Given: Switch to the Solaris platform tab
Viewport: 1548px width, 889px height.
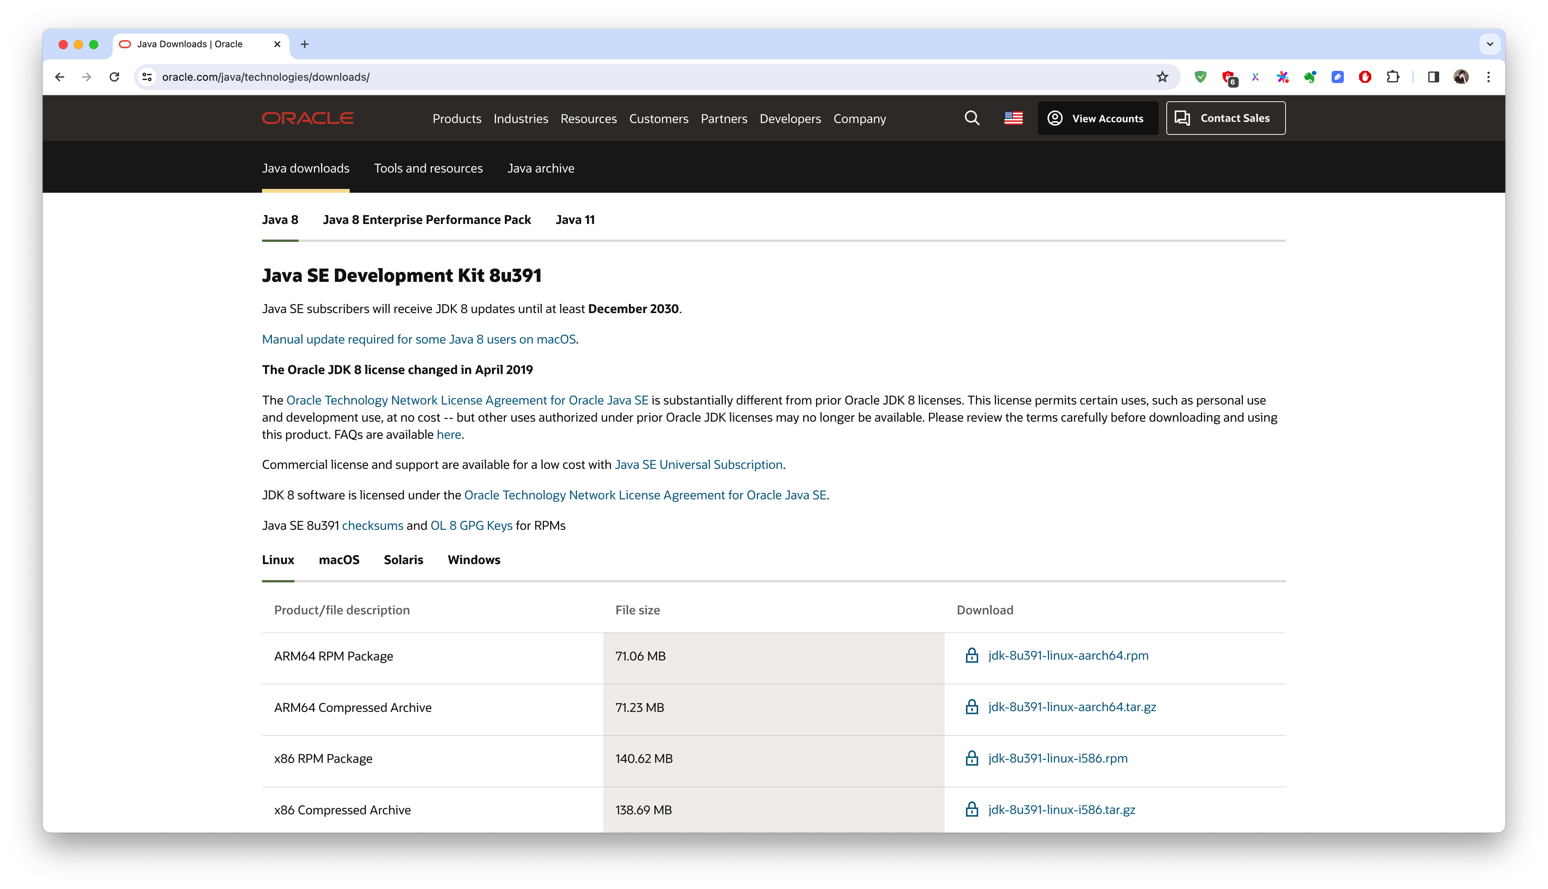Looking at the screenshot, I should (x=403, y=559).
